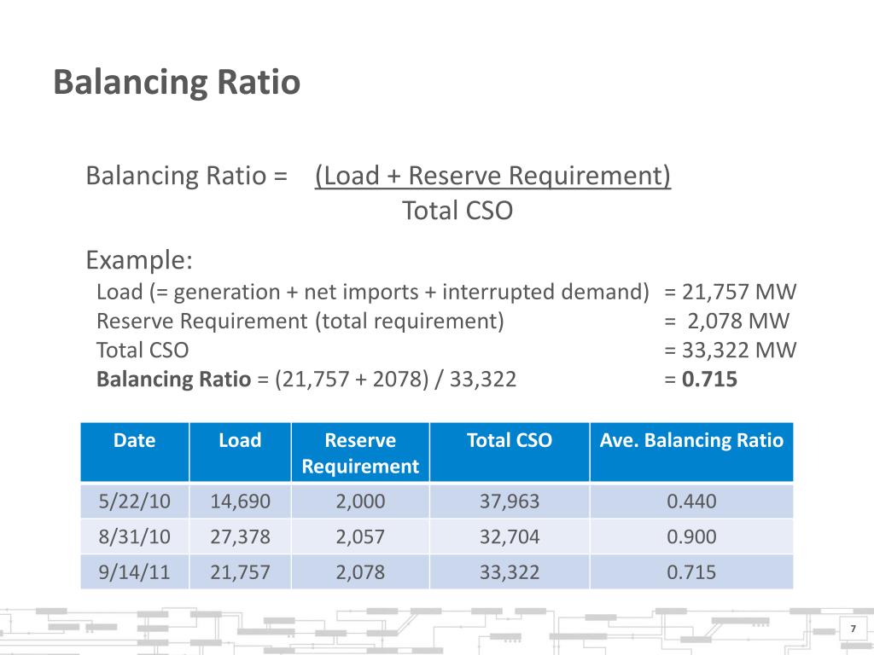
Task: Click the 2,057 reserve requirement cell
Action: 360,536
